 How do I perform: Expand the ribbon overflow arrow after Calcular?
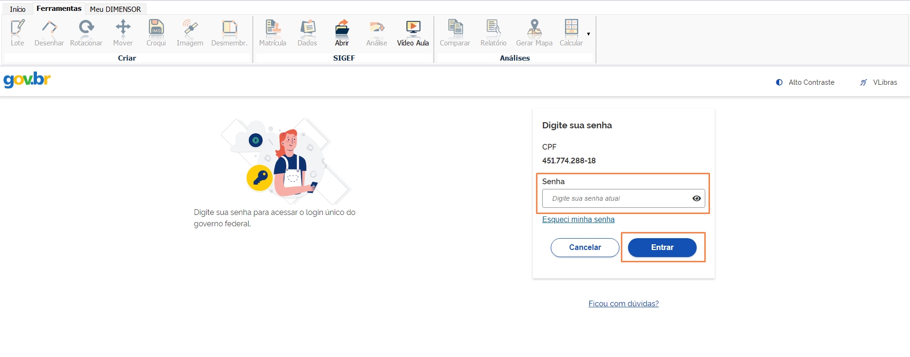tap(589, 34)
